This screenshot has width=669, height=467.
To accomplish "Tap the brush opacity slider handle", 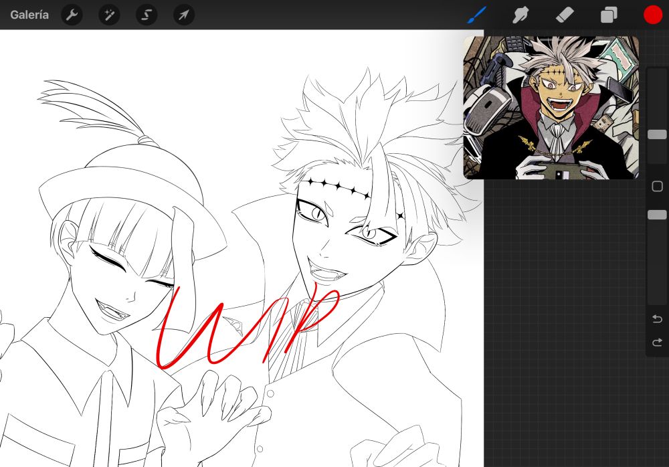I will click(x=657, y=214).
